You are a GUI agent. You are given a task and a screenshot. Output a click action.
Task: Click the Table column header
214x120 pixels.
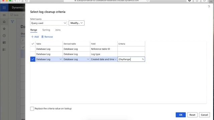tap(49, 44)
